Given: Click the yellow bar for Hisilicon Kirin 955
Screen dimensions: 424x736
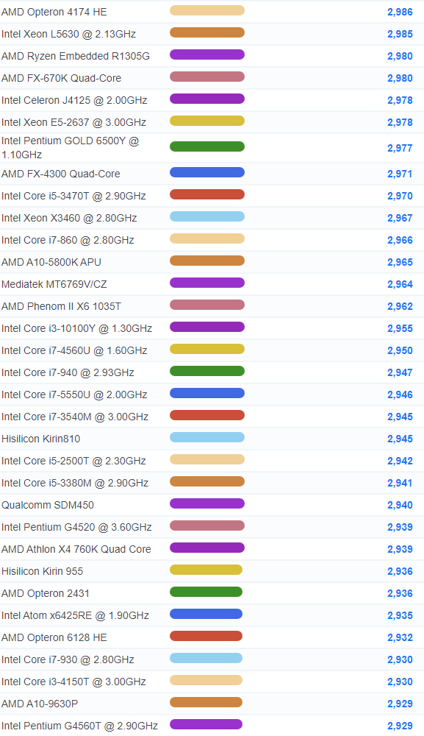Looking at the screenshot, I should (x=206, y=570).
